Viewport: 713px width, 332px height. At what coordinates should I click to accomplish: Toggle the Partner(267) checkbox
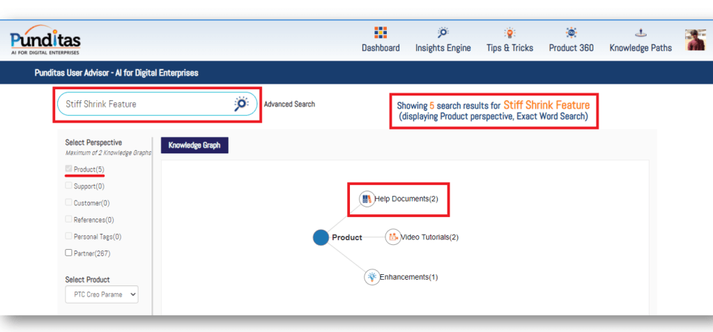point(68,253)
